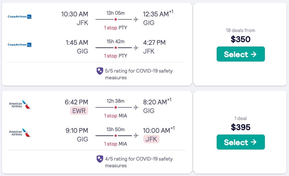Click the highlighted JFK arrival badge

[x=151, y=139]
